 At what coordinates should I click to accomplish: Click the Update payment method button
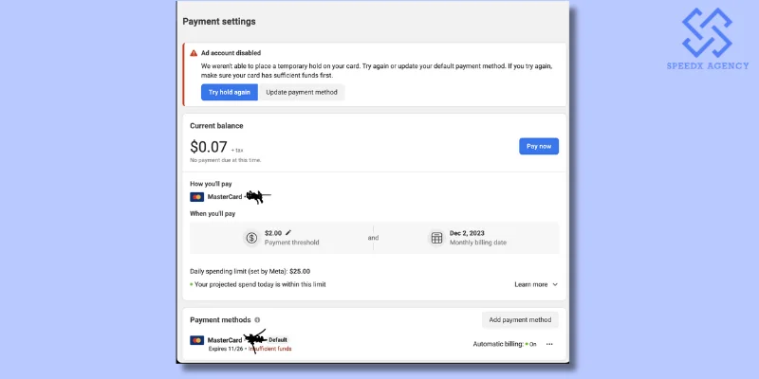(303, 92)
